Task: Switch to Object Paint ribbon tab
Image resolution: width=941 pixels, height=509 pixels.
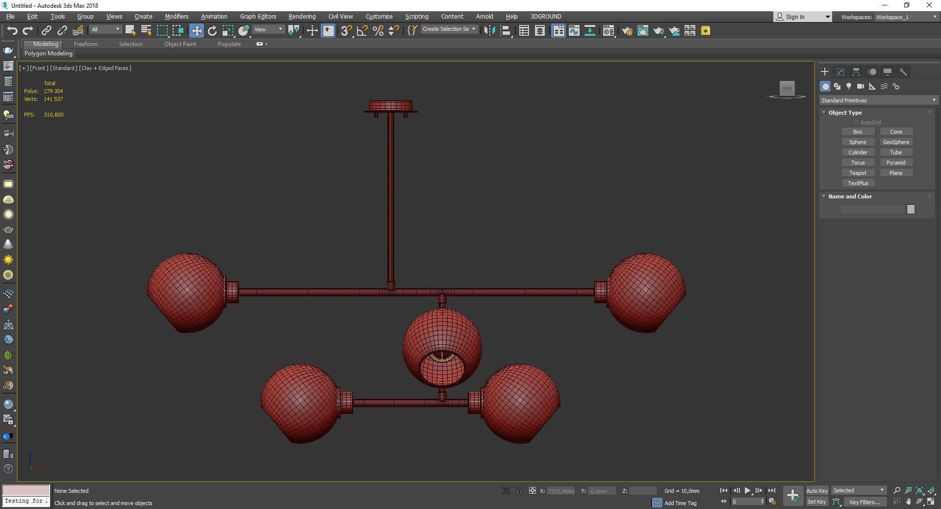Action: (180, 44)
